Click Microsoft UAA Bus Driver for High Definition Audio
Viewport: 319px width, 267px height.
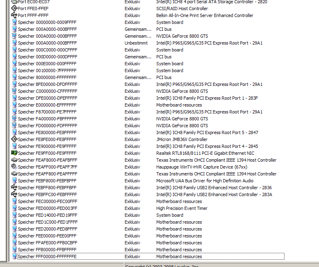tap(205, 181)
